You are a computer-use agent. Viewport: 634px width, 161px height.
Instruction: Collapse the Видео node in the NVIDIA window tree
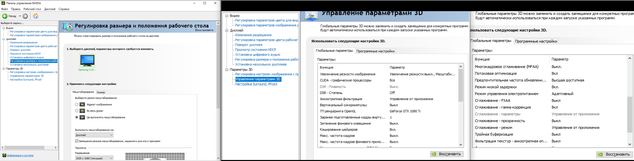pos(4,28)
